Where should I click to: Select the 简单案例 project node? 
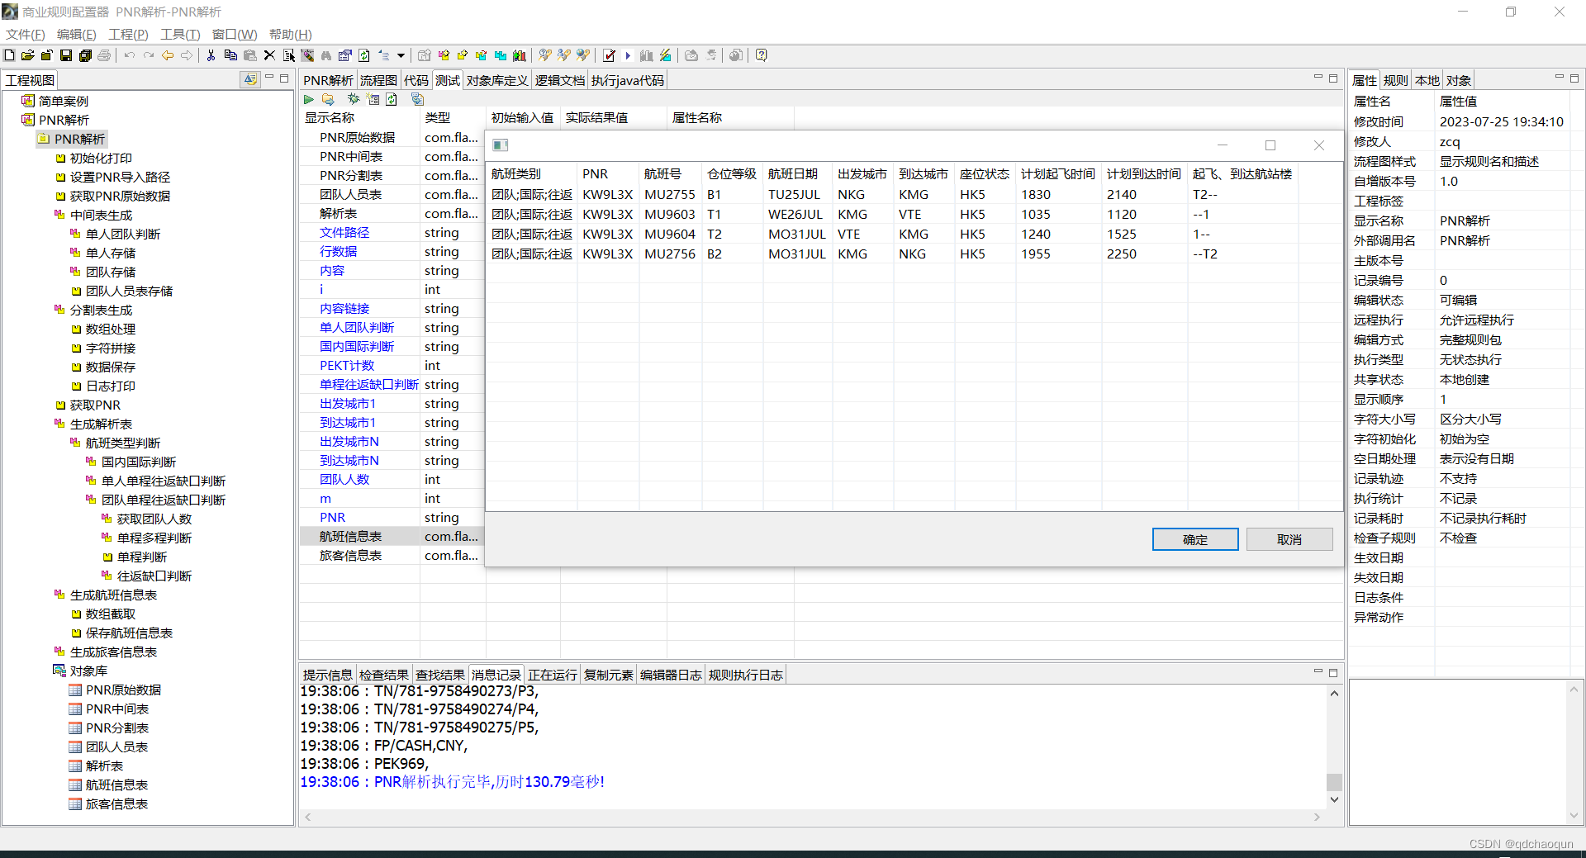(x=64, y=101)
